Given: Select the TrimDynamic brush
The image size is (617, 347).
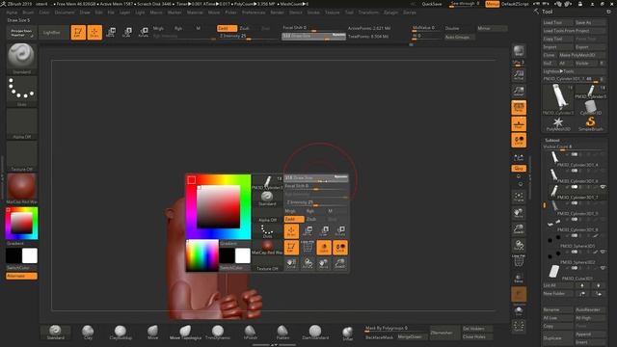Looking at the screenshot, I should coord(218,333).
